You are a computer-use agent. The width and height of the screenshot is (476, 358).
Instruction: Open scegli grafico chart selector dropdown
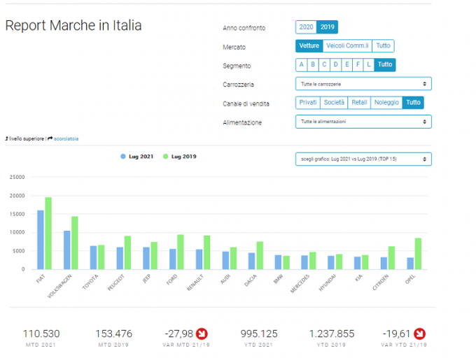pyautogui.click(x=363, y=159)
